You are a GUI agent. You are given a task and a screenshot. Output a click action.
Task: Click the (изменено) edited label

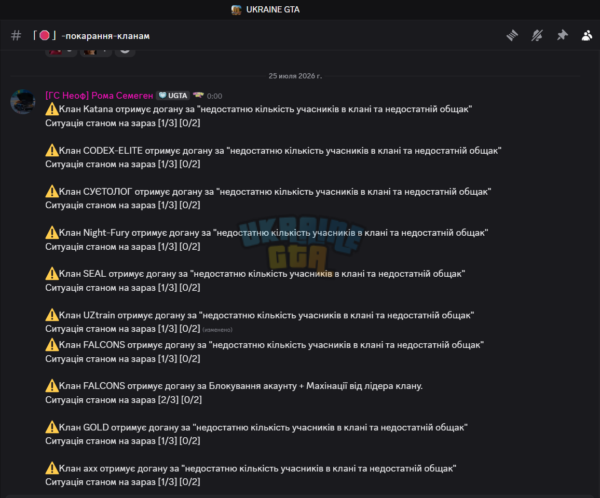coord(217,330)
